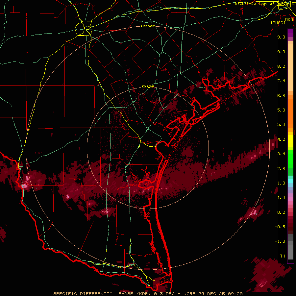Screen dimensions: 296x296
Task: Click the 9.8 value on the color scale
Action: tap(281, 37)
